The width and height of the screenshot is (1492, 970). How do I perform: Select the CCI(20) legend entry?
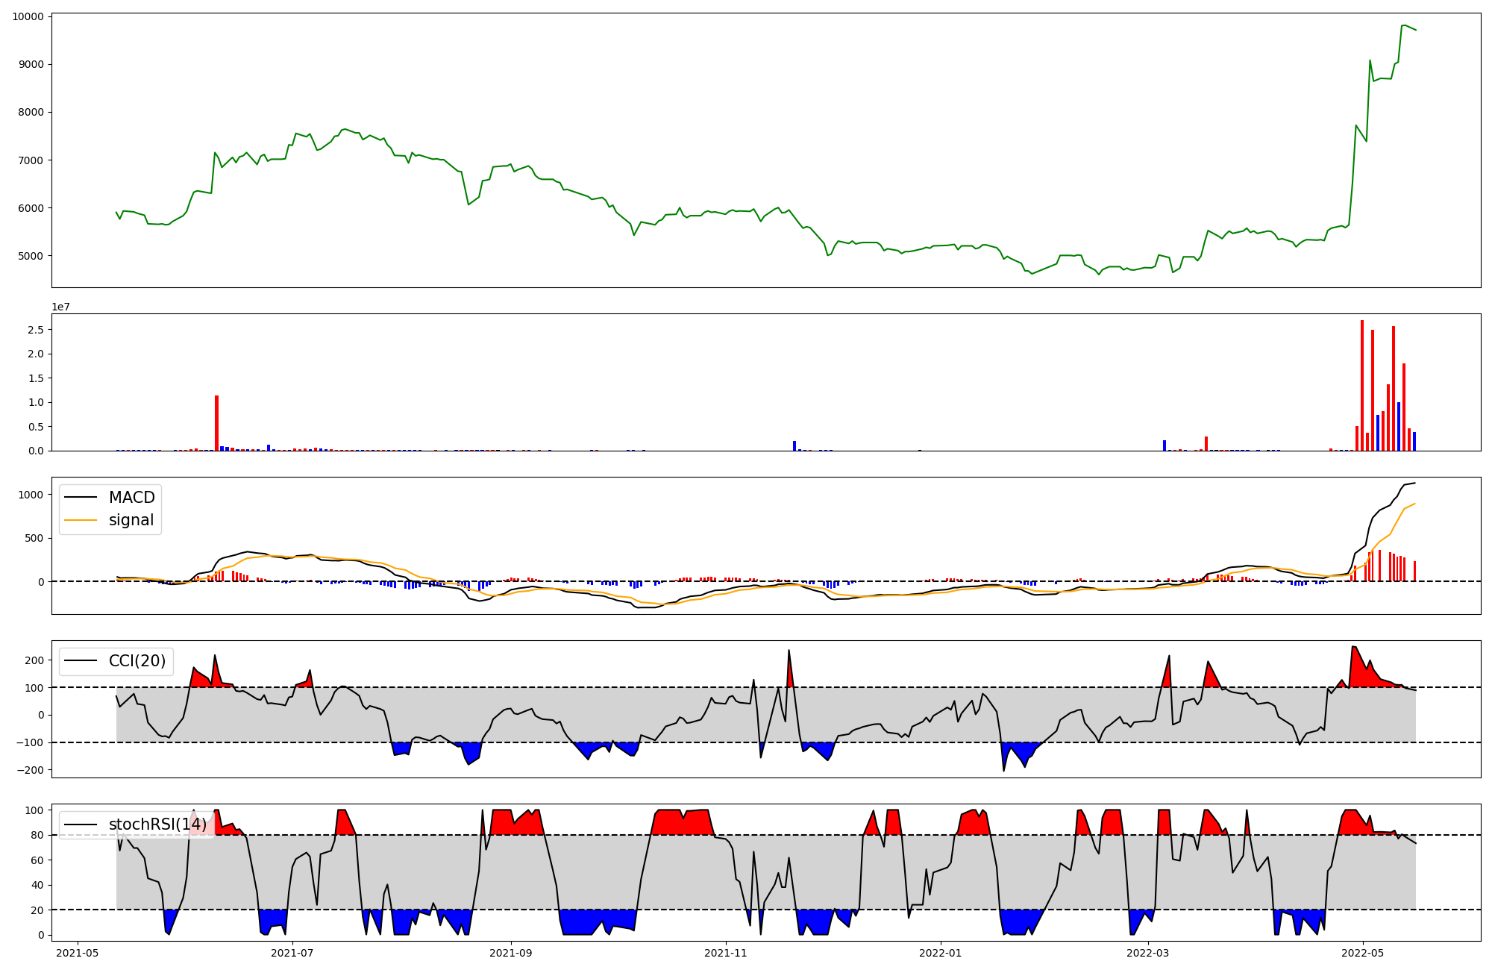coord(137,661)
